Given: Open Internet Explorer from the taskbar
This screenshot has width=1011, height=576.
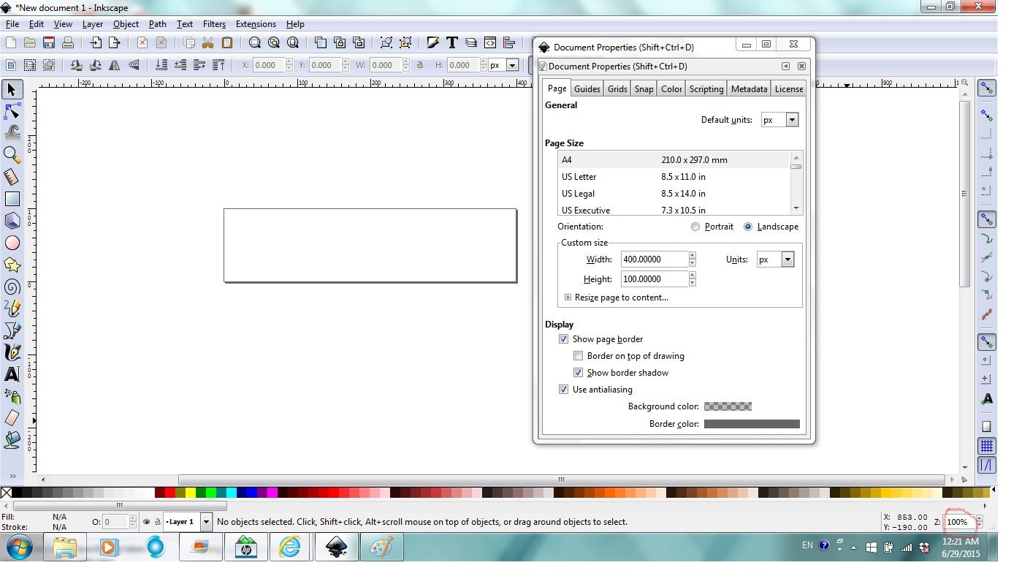Looking at the screenshot, I should coord(290,547).
